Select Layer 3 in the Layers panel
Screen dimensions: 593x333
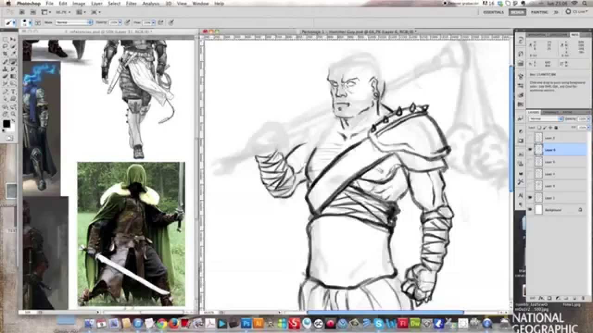(x=554, y=185)
